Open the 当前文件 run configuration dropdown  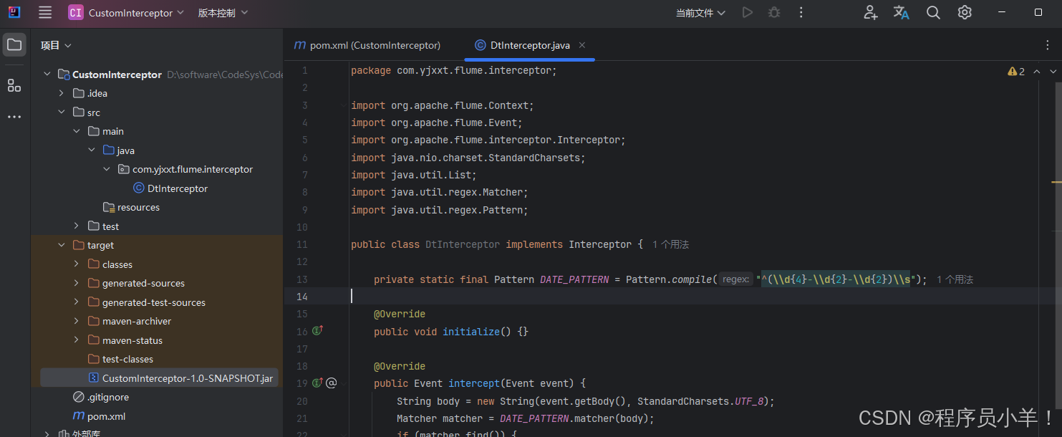[701, 13]
